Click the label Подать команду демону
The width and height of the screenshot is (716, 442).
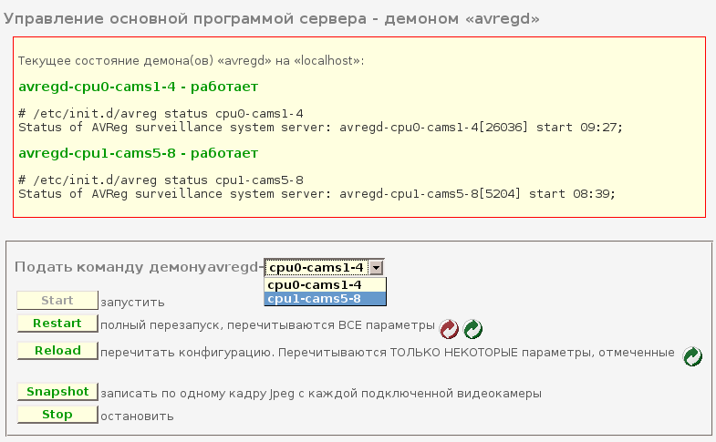111,267
